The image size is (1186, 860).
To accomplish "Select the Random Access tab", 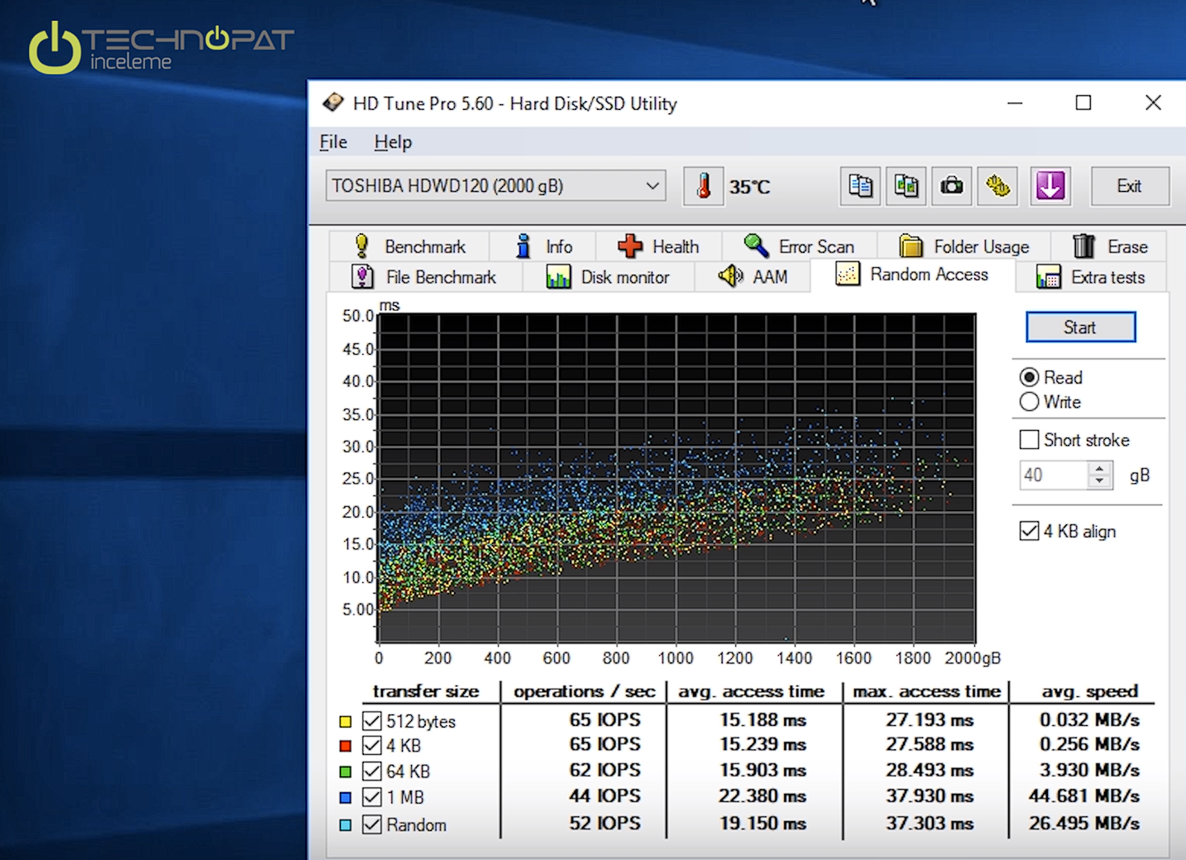I will click(x=913, y=275).
